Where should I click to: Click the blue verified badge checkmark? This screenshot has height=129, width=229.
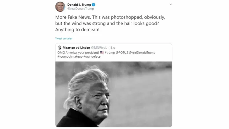click(x=94, y=5)
